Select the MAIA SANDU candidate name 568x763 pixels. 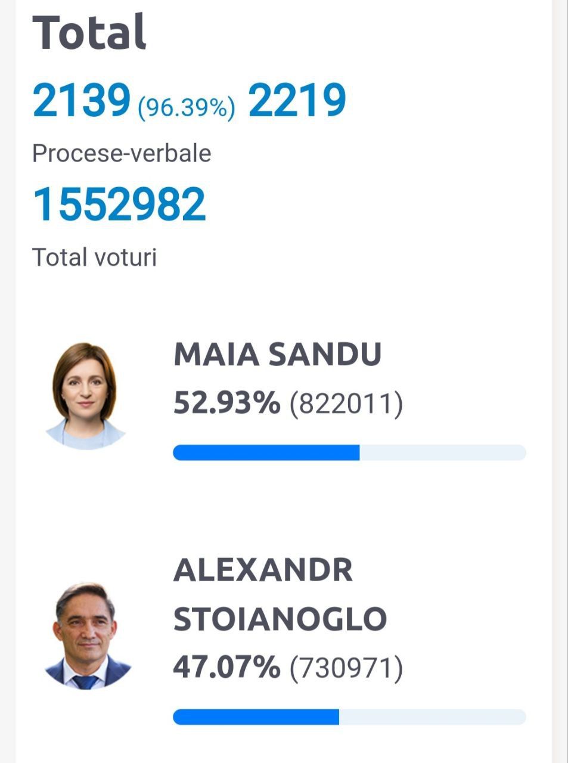[x=277, y=355]
